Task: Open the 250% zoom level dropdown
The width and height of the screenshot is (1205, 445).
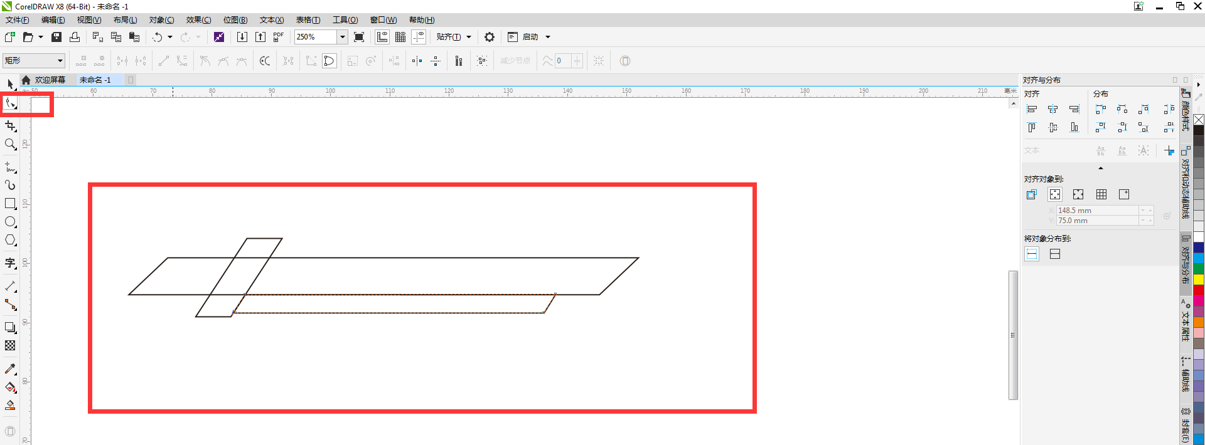Action: (x=343, y=37)
